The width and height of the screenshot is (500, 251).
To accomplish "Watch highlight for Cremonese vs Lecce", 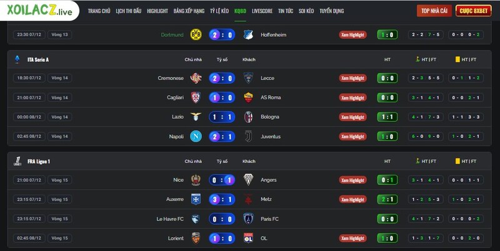I will pyautogui.click(x=352, y=78).
